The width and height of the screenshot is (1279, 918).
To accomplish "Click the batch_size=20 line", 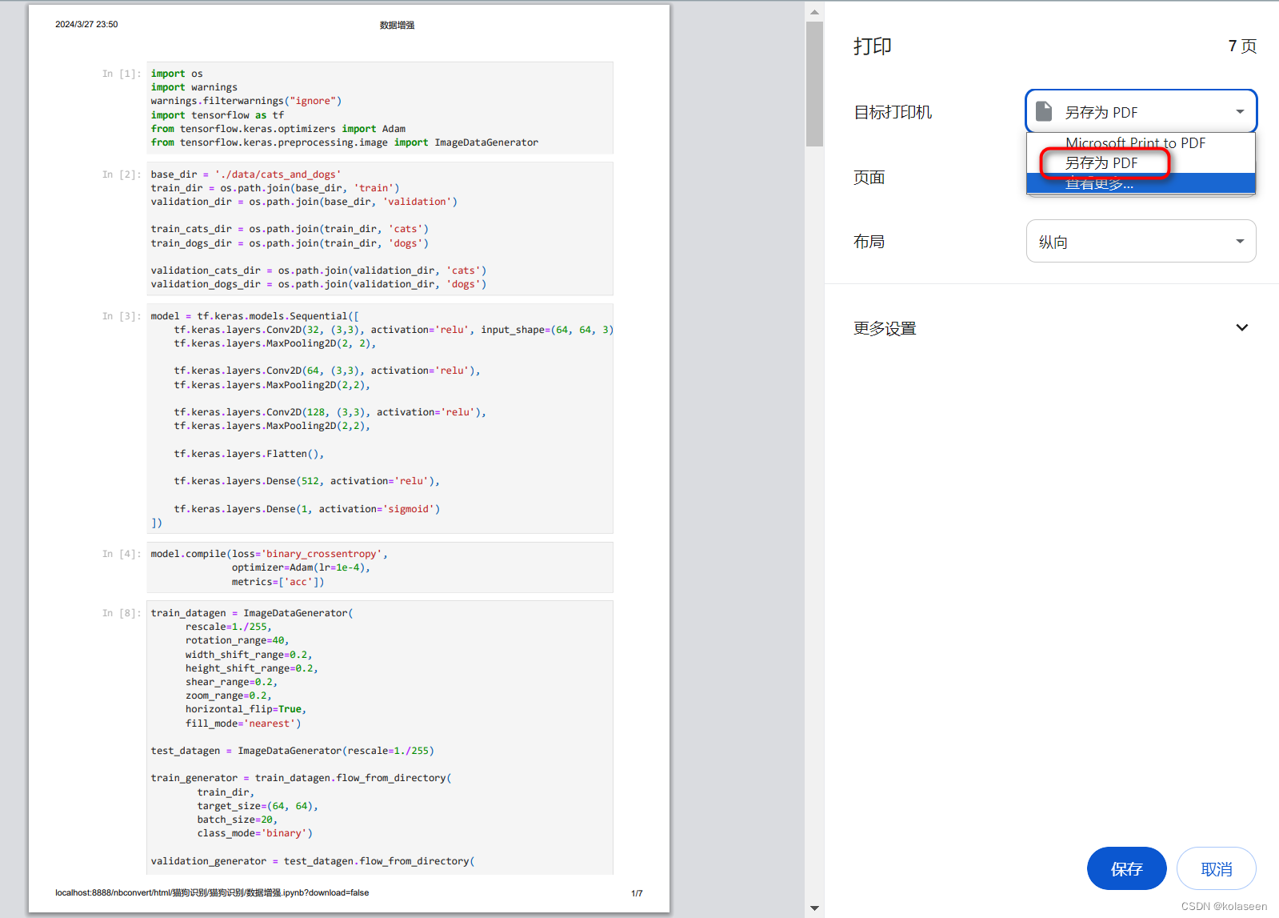I will tap(237, 820).
